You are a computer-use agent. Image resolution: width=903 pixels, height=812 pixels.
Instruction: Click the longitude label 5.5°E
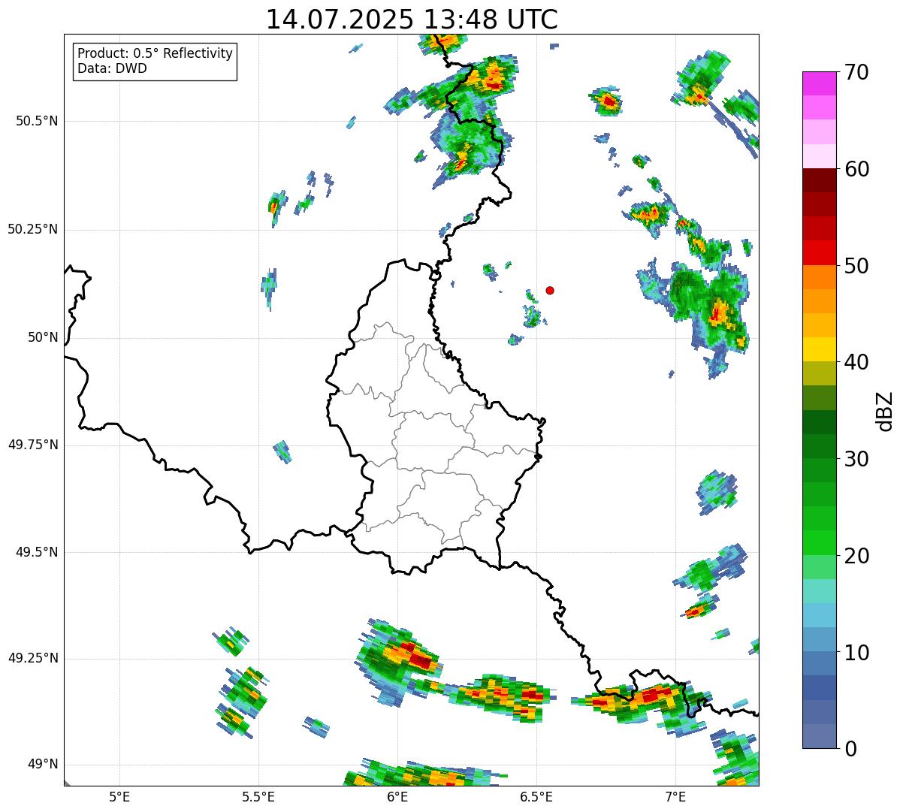[258, 797]
